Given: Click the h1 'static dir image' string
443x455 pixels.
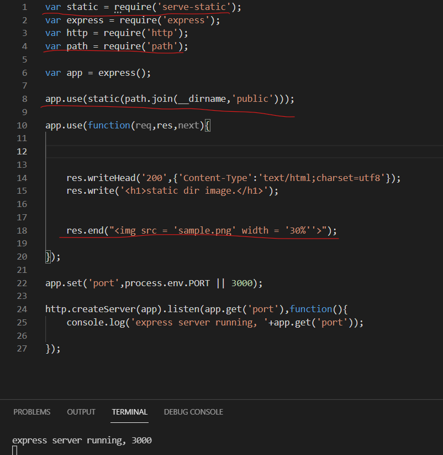Looking at the screenshot, I should click(x=194, y=191).
